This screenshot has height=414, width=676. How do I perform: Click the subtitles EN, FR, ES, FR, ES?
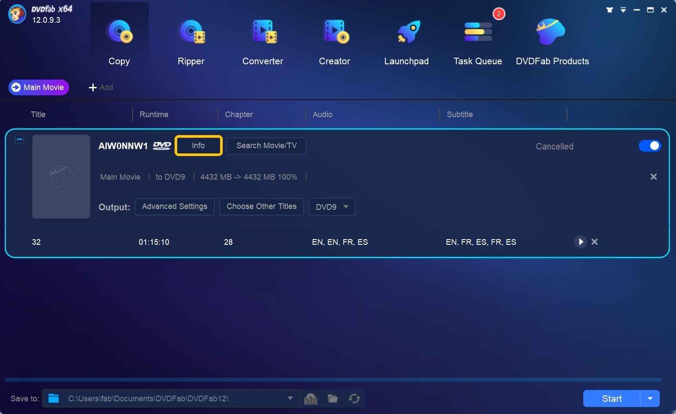coord(481,242)
